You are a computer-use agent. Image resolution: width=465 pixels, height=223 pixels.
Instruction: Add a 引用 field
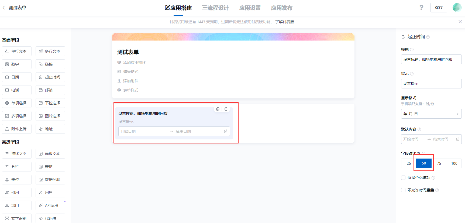[x=17, y=193]
